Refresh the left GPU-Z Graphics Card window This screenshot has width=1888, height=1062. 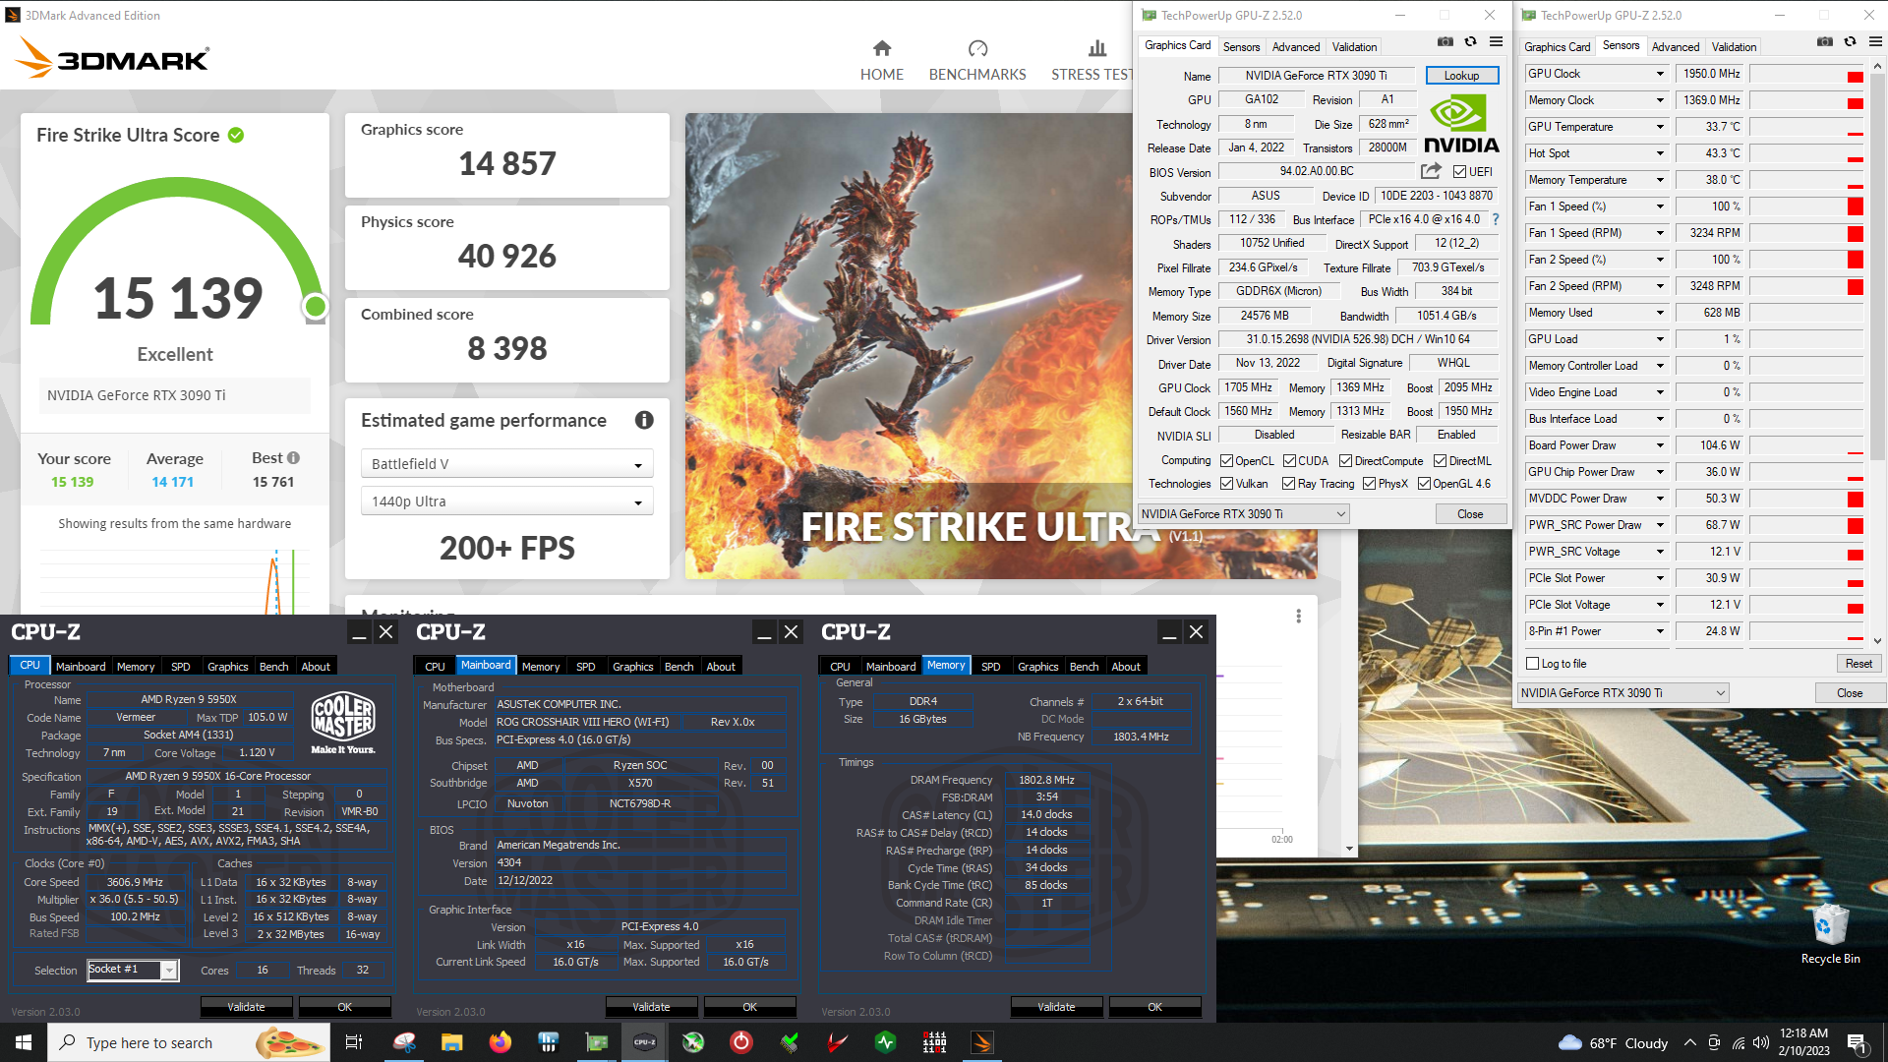click(x=1470, y=42)
